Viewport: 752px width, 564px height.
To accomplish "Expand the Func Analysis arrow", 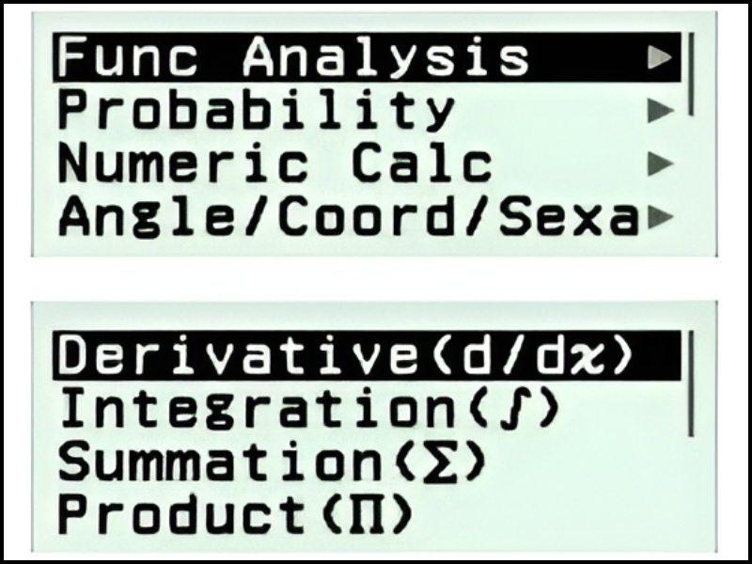I will 661,57.
